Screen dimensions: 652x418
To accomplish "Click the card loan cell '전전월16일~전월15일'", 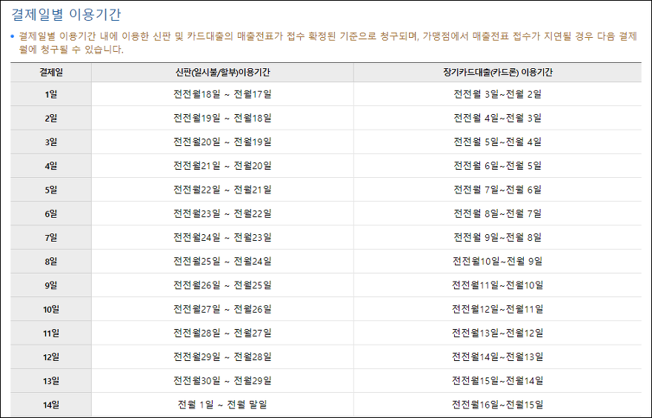I will click(498, 405).
